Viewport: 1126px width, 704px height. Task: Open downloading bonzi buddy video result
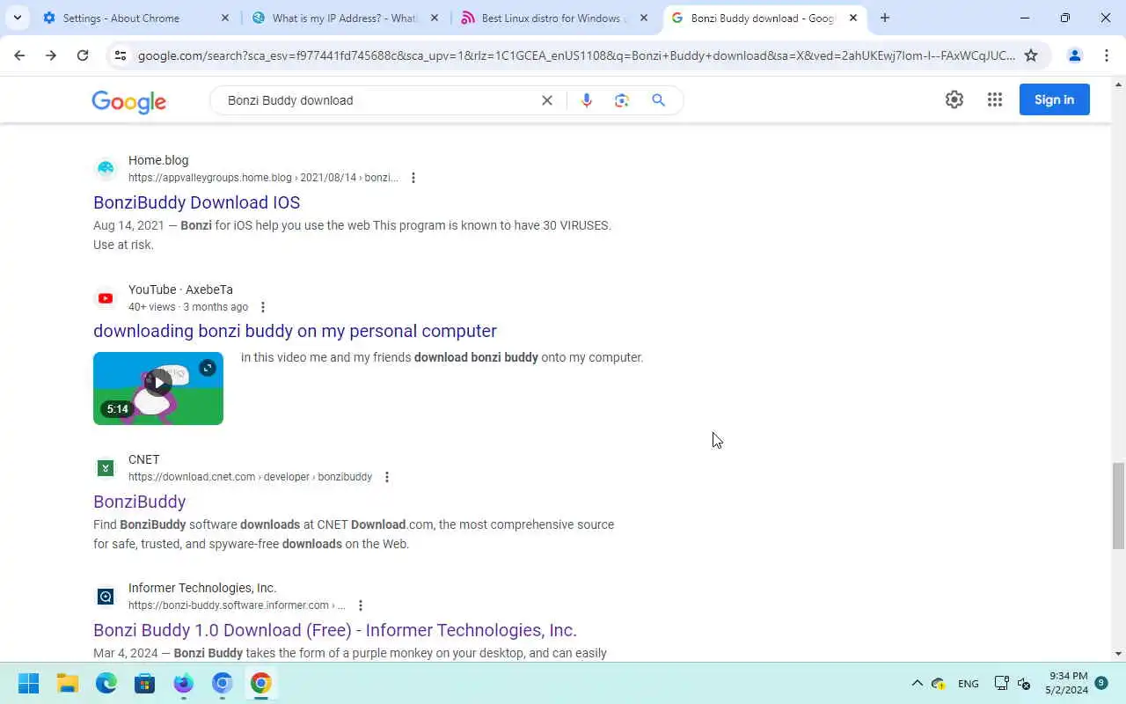pyautogui.click(x=295, y=331)
